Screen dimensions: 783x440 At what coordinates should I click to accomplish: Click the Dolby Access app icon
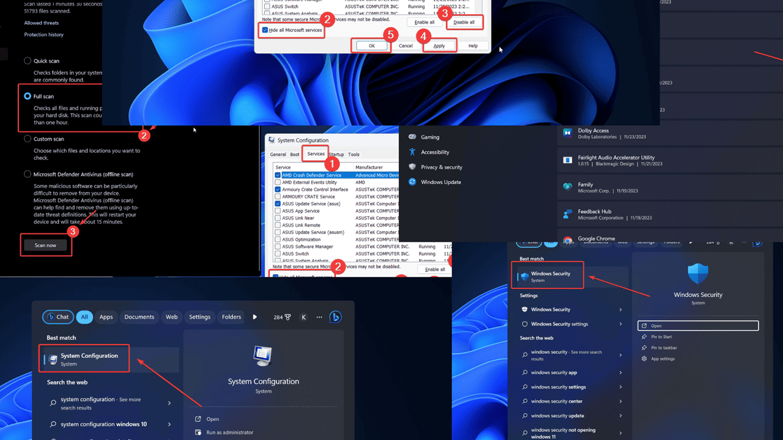coord(568,133)
